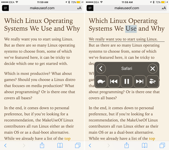
Task: Go back using left phone's back arrow
Action: point(5,145)
